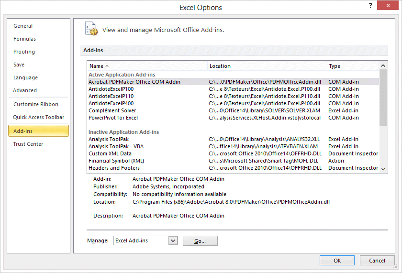Open the Trust Center category

[x=38, y=144]
